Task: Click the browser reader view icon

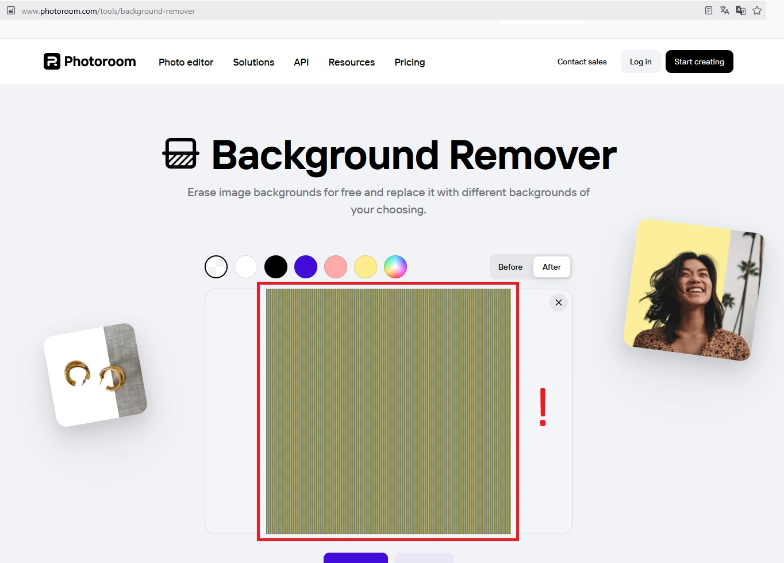Action: coord(709,10)
